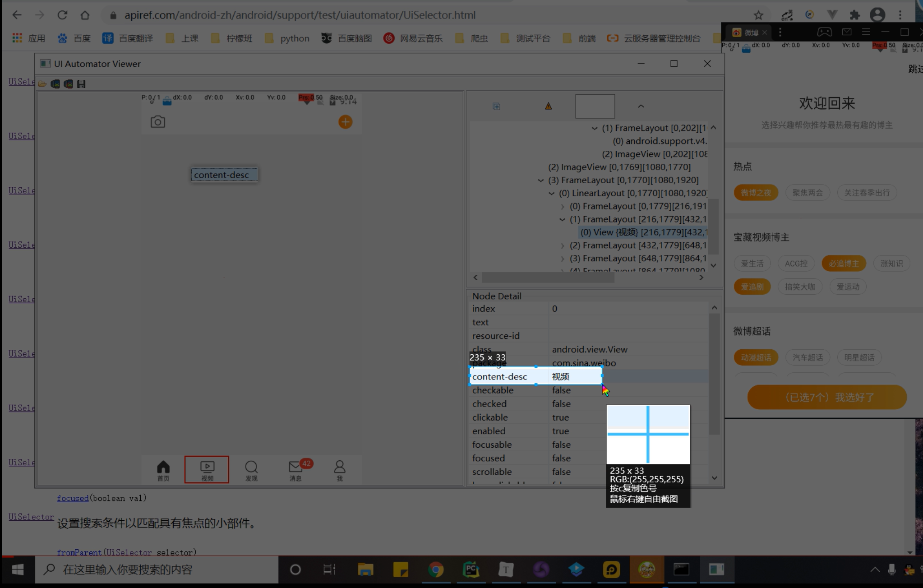Click the 我选好了 orange confirm button

[x=826, y=397]
